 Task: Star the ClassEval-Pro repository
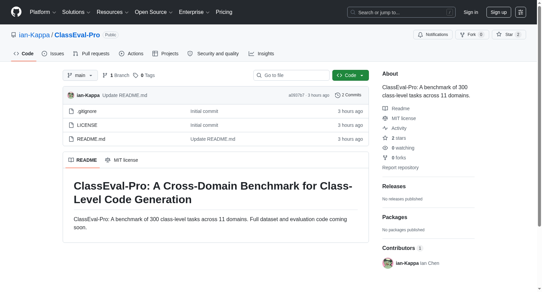(509, 35)
